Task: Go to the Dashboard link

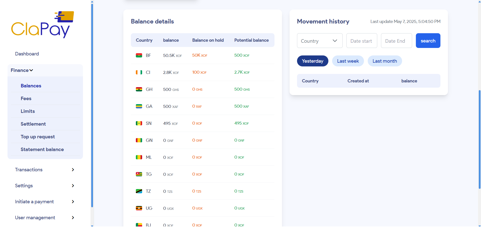Action: 27,54
